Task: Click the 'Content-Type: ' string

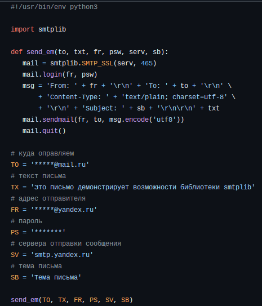Action: [78, 97]
